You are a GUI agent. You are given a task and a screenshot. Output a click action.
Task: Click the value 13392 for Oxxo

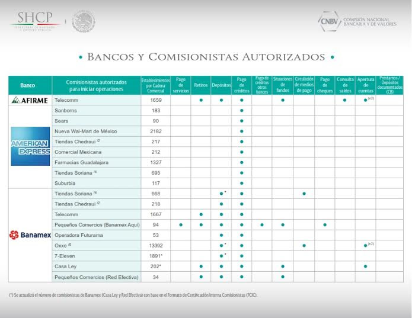coord(156,246)
